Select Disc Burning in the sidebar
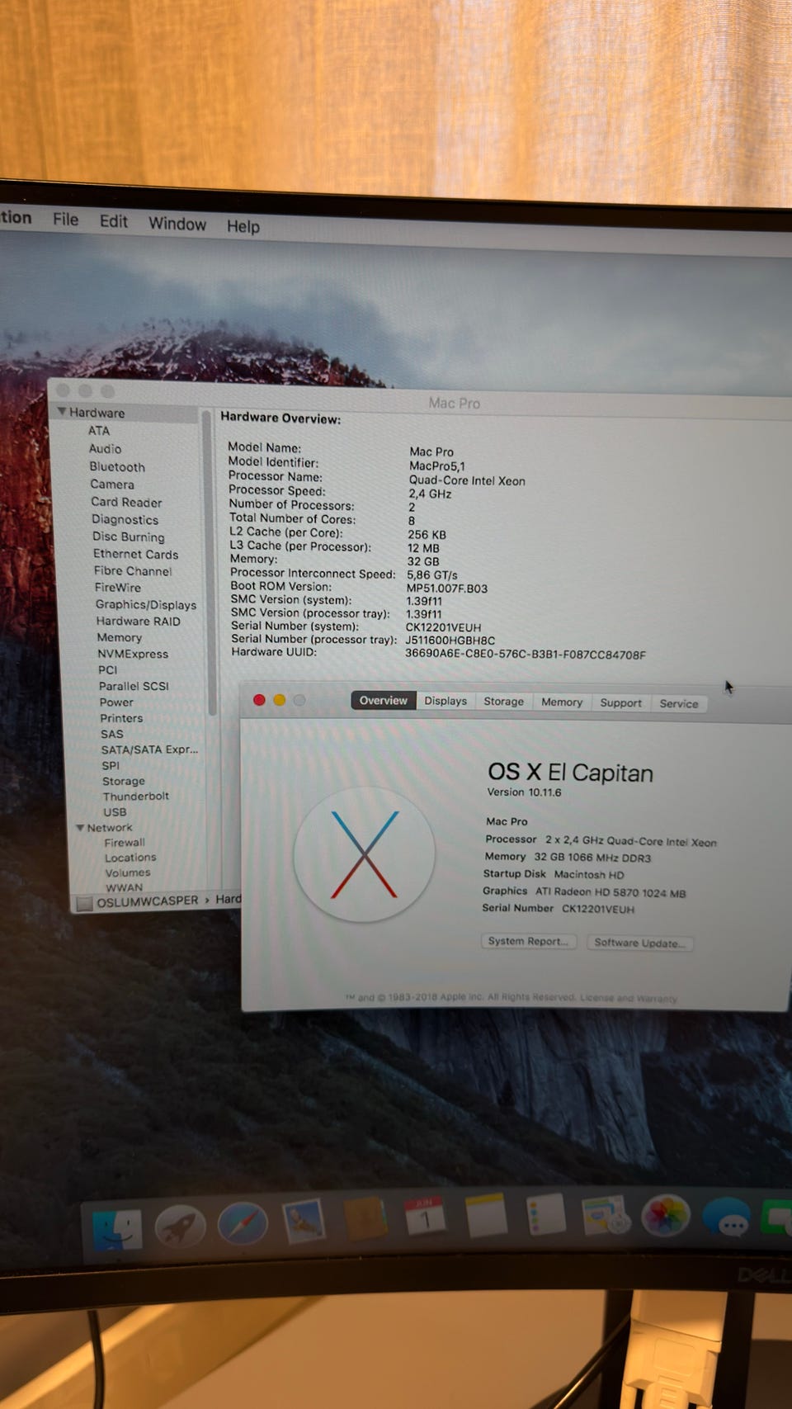The height and width of the screenshot is (1409, 792). 128,537
